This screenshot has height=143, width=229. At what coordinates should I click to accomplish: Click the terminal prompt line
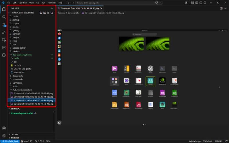[24, 113]
